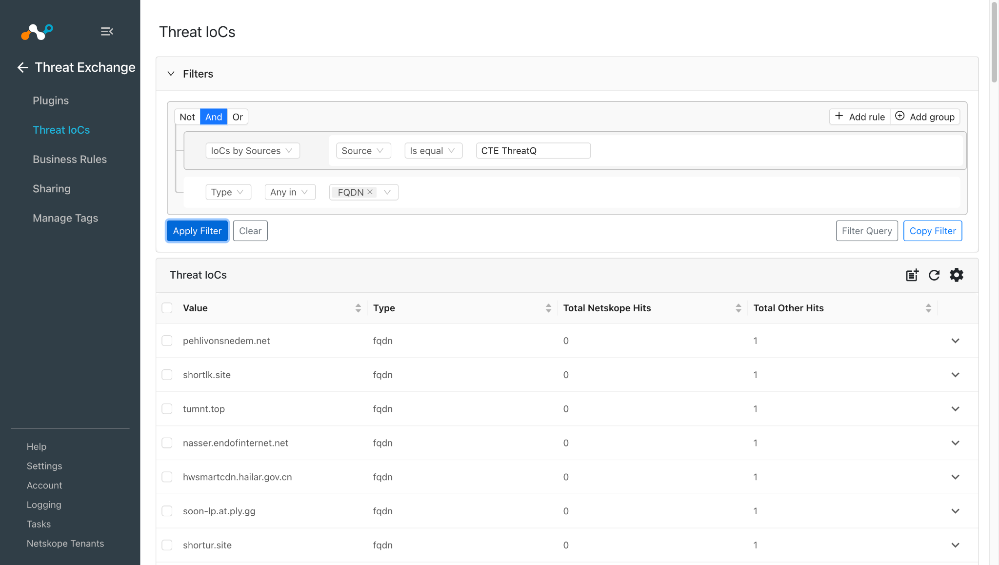Expand the tumnt.top row details

(x=955, y=409)
